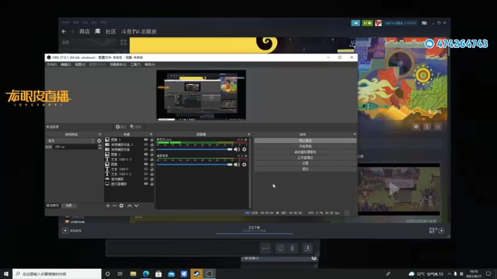The image size is (497, 279).
Task: Open the 工具(T) menu in OBS
Action: tap(135, 64)
